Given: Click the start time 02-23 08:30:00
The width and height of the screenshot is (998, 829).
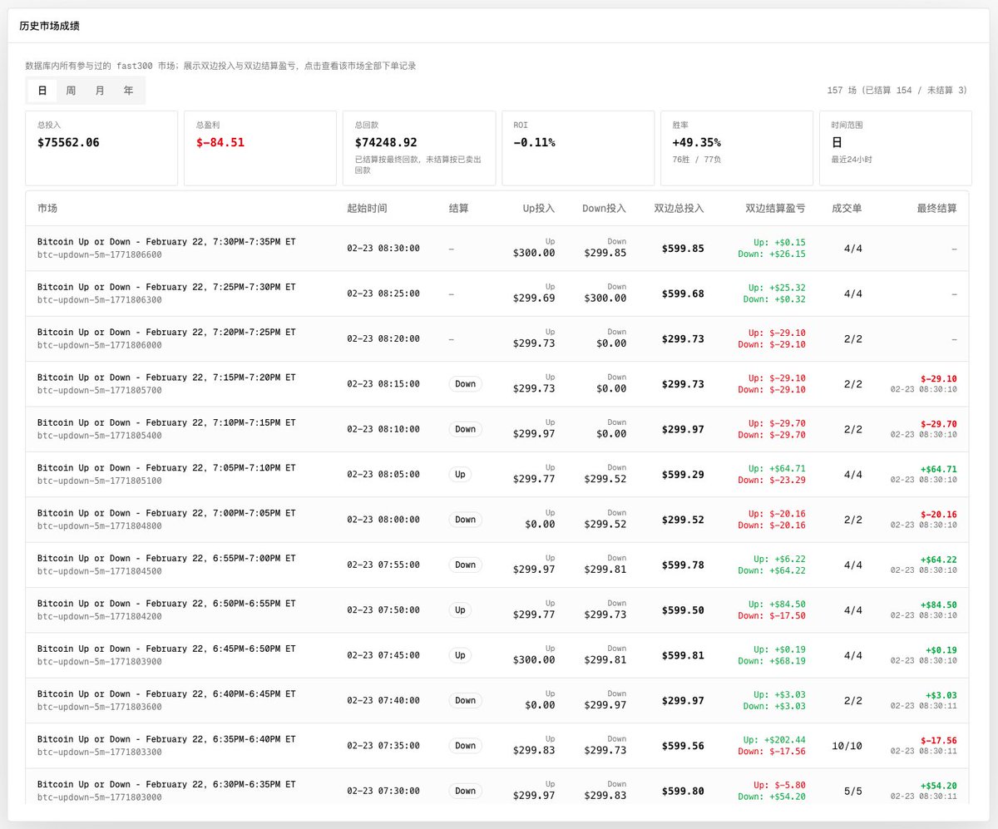Looking at the screenshot, I should [x=383, y=249].
